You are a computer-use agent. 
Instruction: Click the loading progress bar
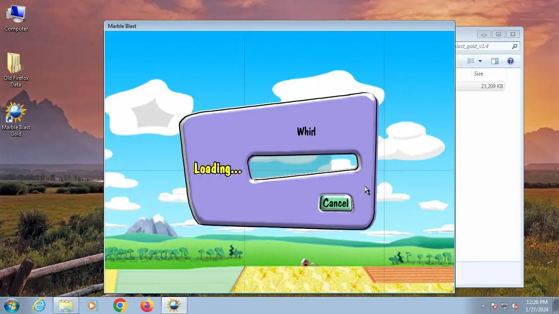point(303,166)
